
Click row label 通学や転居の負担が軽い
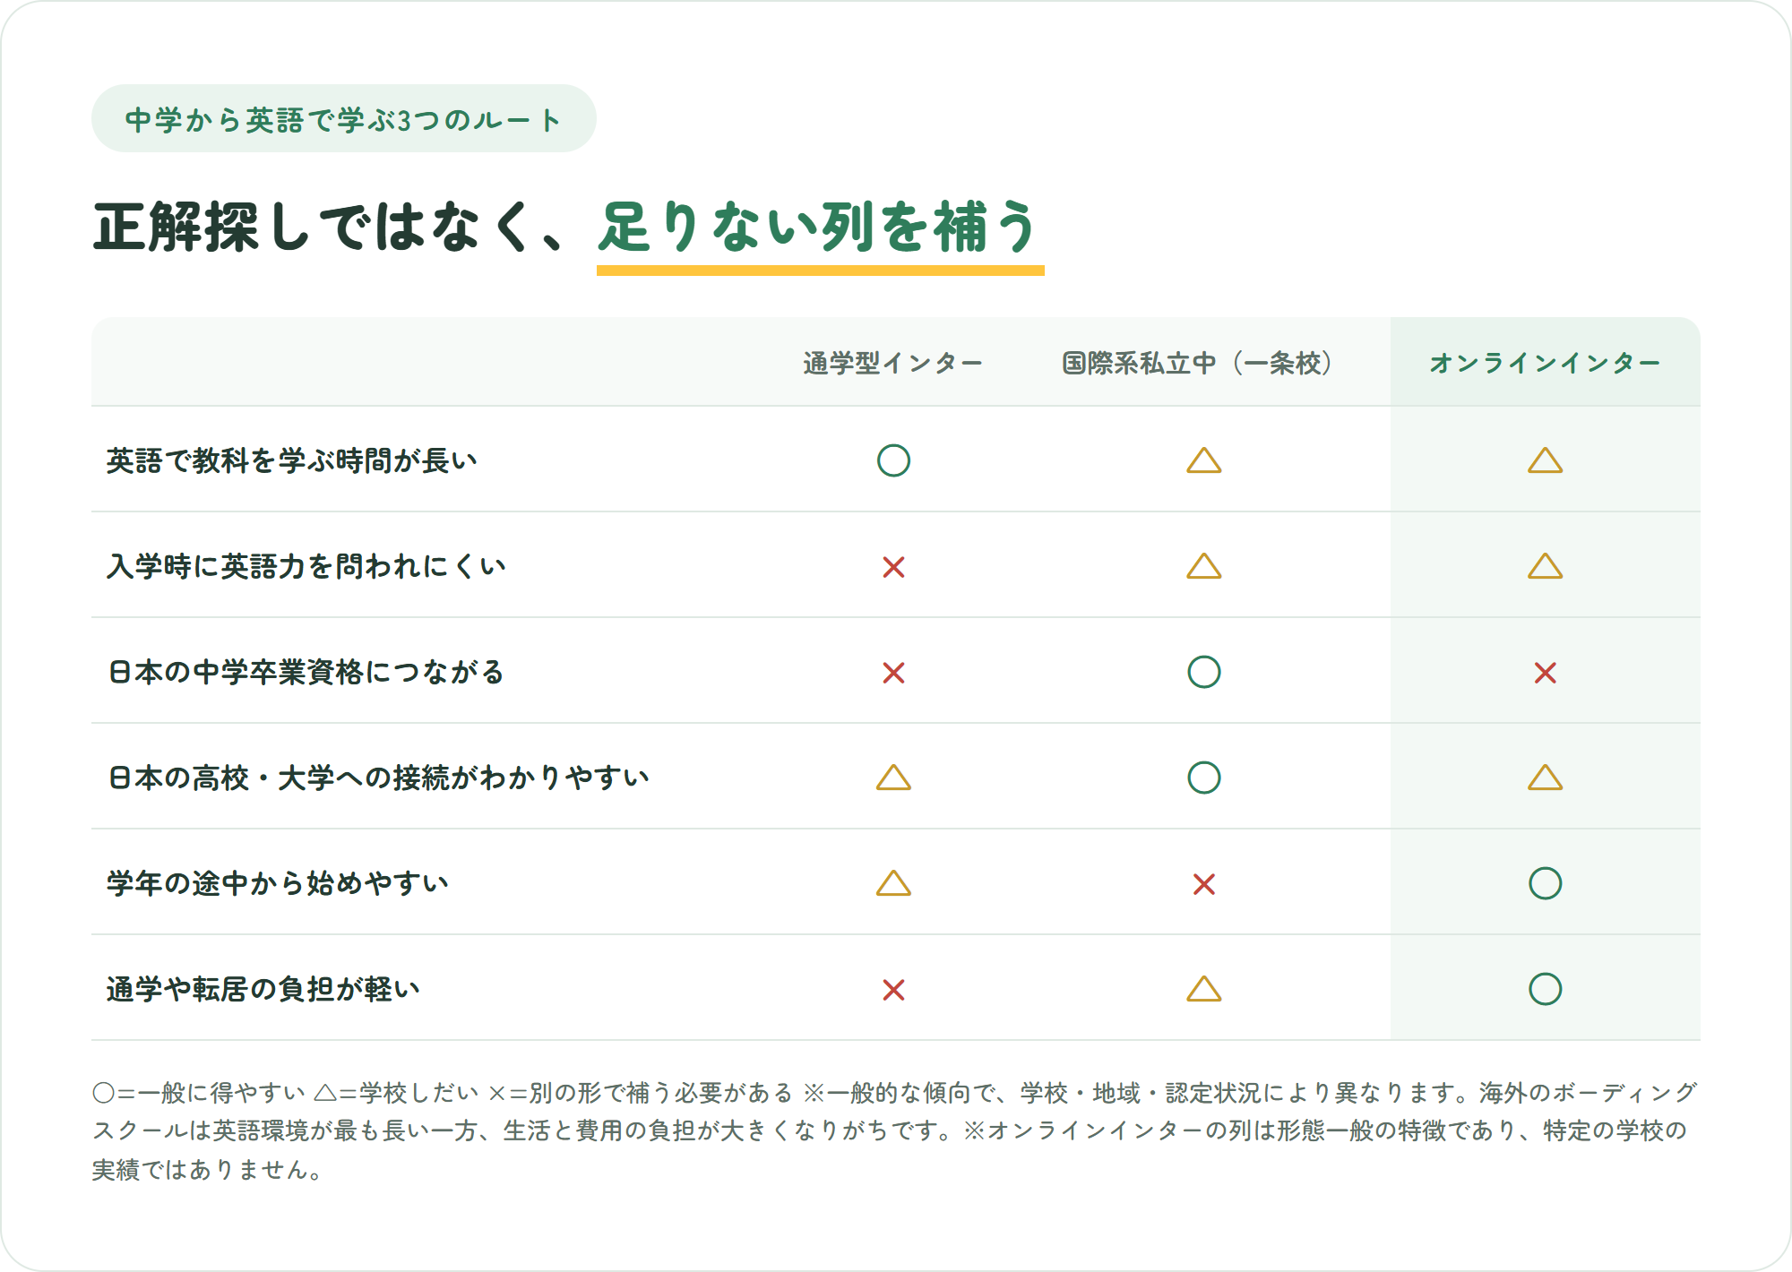tap(263, 989)
